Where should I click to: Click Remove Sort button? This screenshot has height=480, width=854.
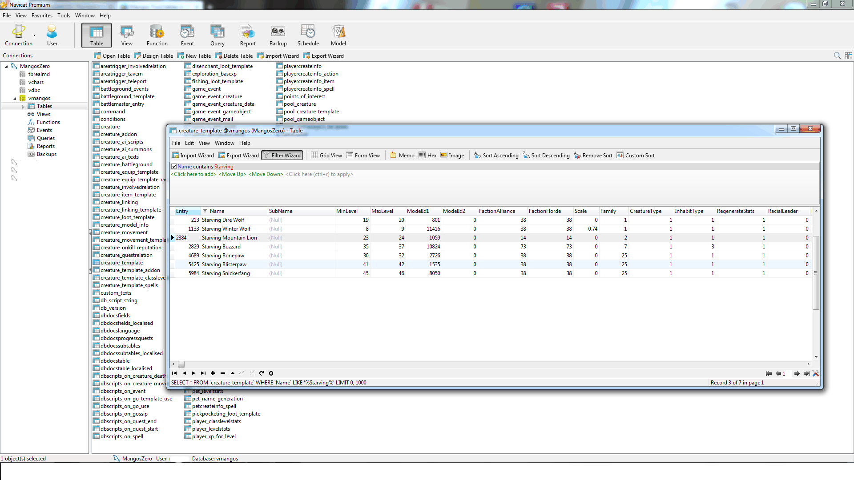593,155
